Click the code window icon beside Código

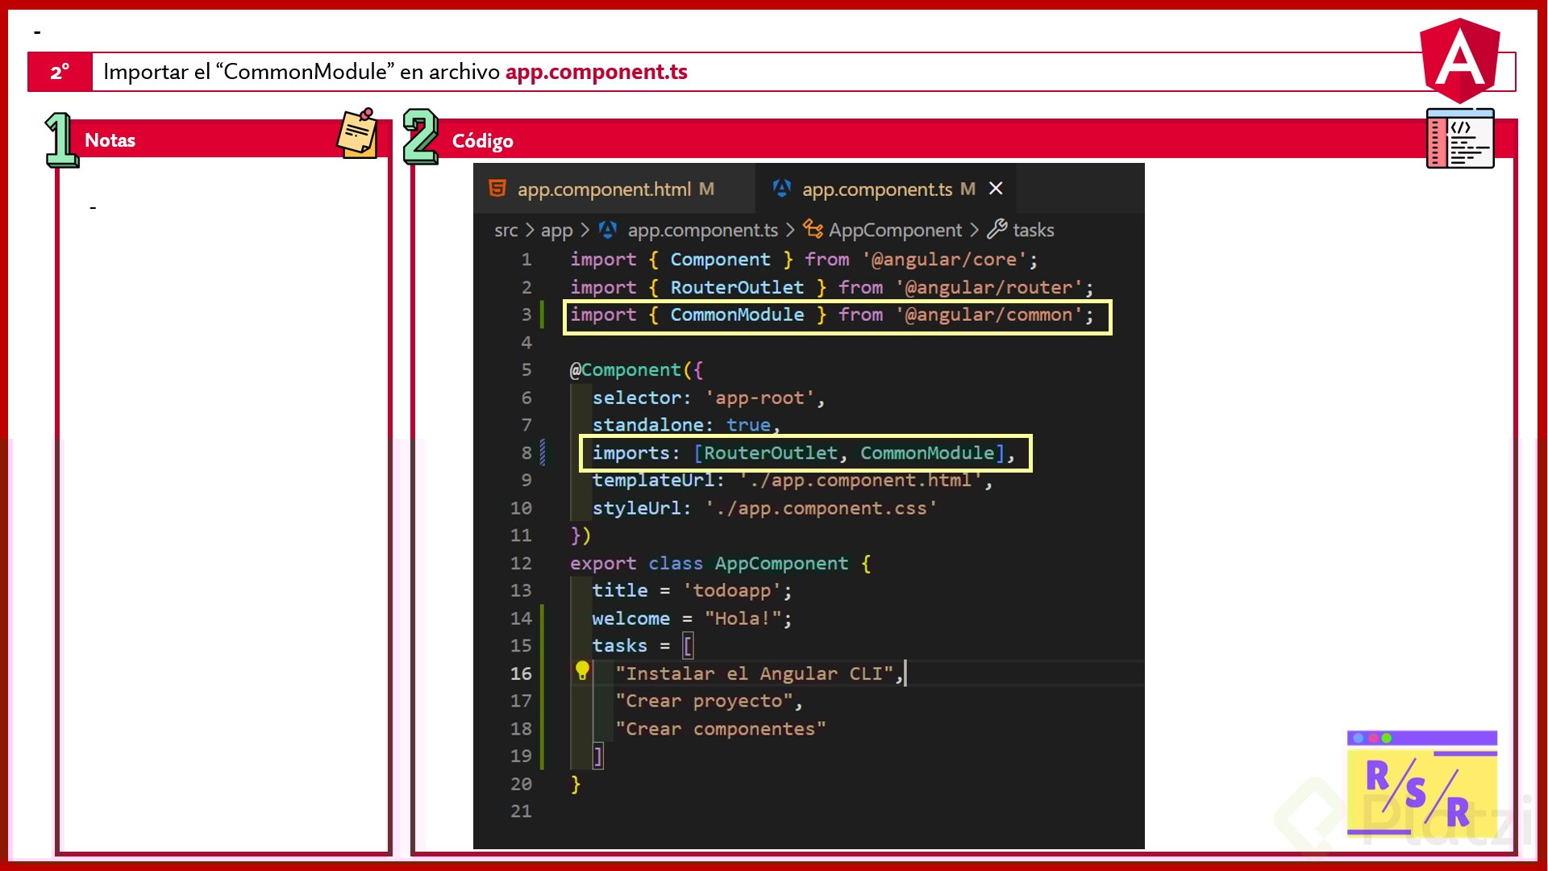tap(1459, 140)
